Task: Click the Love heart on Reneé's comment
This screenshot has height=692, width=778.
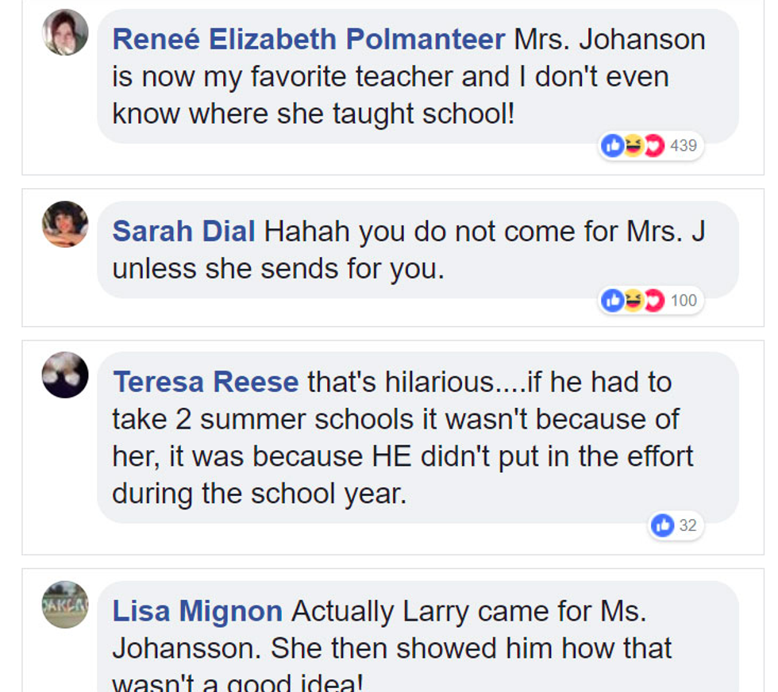Action: click(653, 145)
